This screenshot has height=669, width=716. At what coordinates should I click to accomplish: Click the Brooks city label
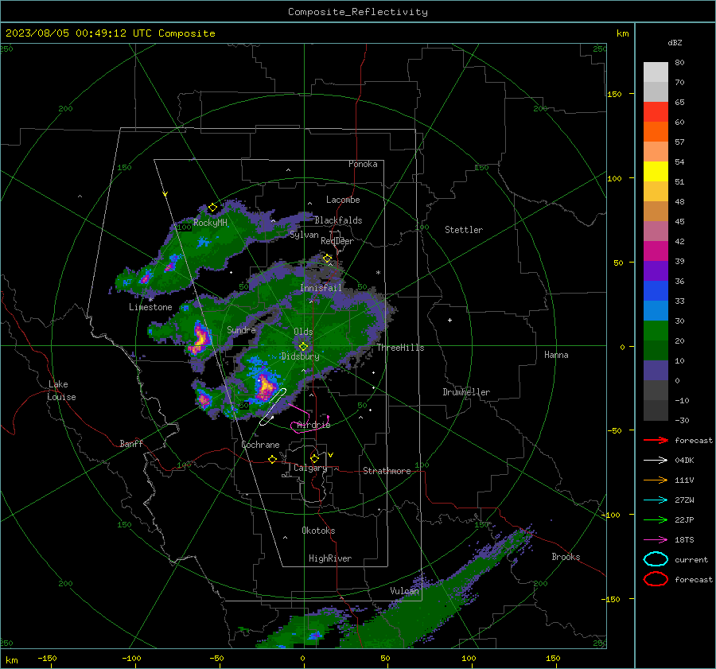[566, 557]
